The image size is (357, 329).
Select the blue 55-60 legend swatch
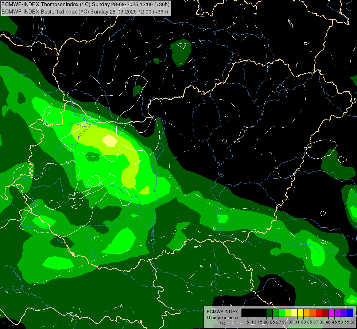click(350, 313)
